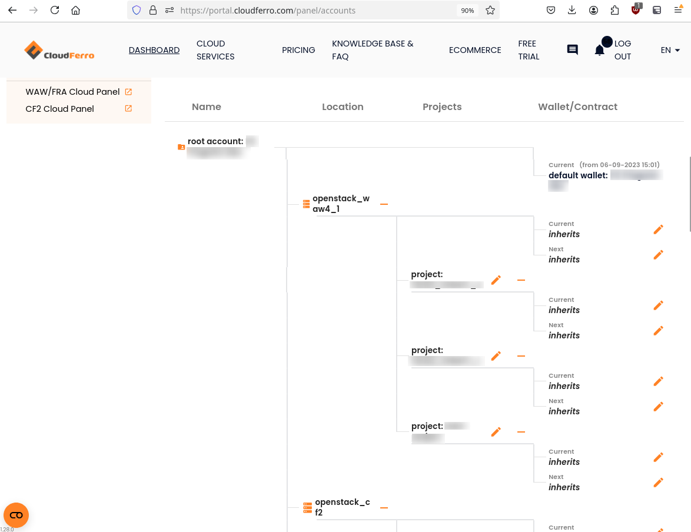691x532 pixels.
Task: Open the EN language dropdown
Action: [x=670, y=50]
